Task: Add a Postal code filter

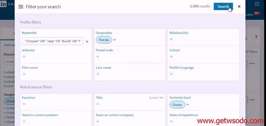Action: pyautogui.click(x=97, y=57)
